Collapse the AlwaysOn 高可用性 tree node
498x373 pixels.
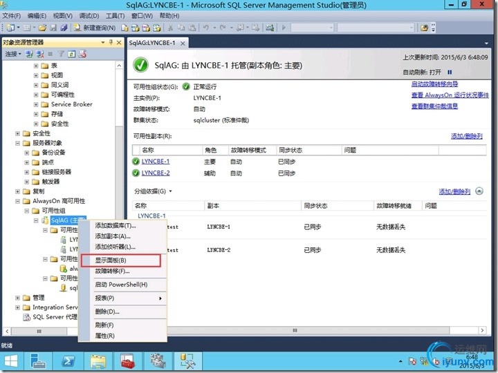tap(17, 201)
